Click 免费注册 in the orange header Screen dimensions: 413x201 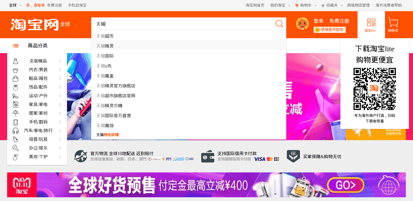click(x=339, y=21)
